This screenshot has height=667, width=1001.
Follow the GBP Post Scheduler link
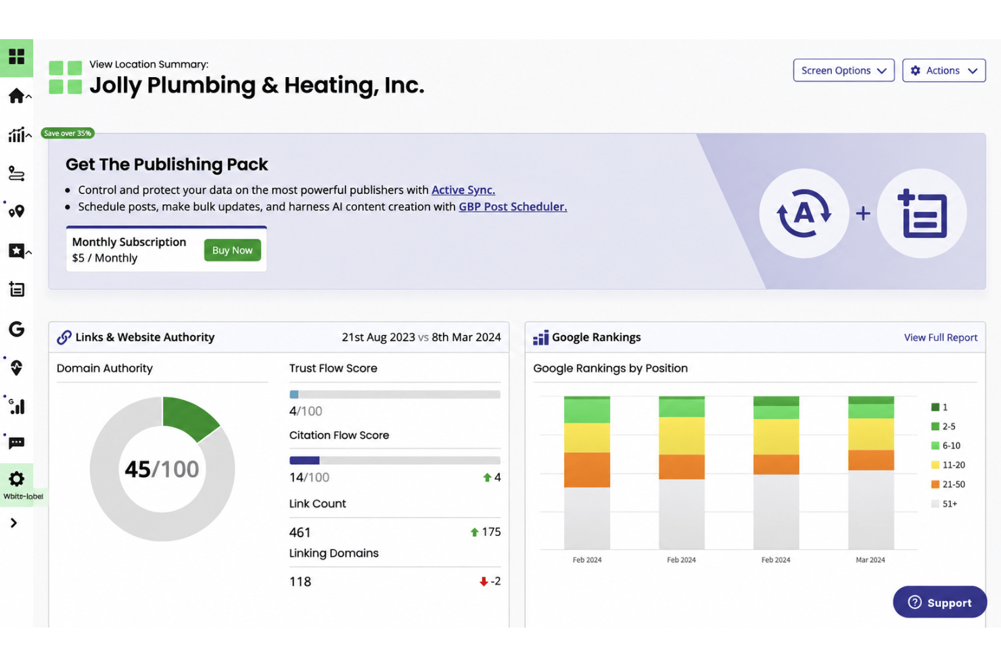tap(513, 207)
